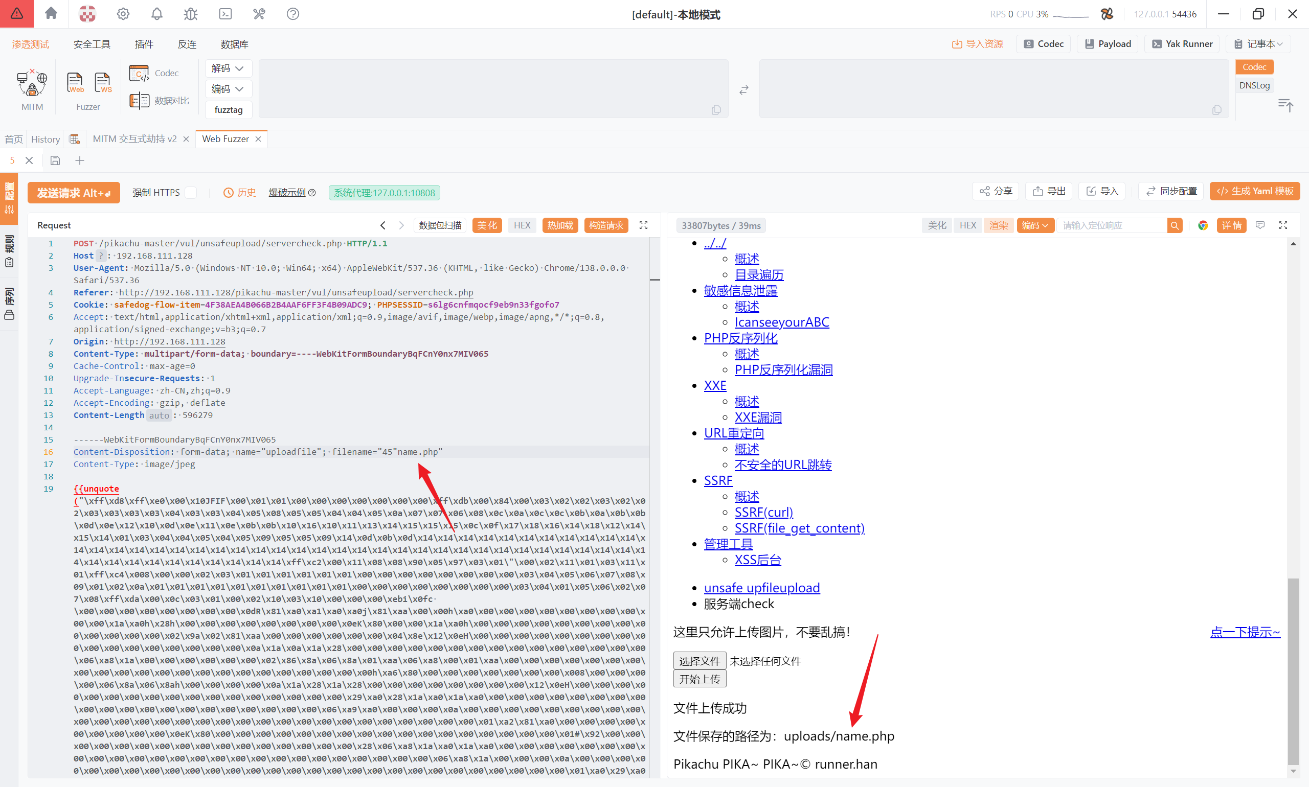Open in browser via Chrome icon
The height and width of the screenshot is (787, 1309).
[1203, 225]
